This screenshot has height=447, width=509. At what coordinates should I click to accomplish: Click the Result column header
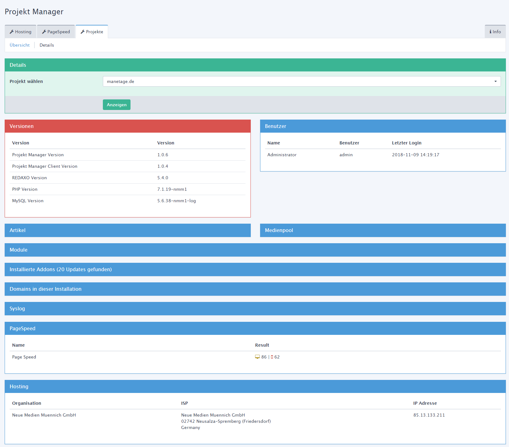tap(262, 345)
